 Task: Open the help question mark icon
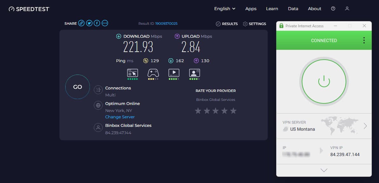coord(333,9)
